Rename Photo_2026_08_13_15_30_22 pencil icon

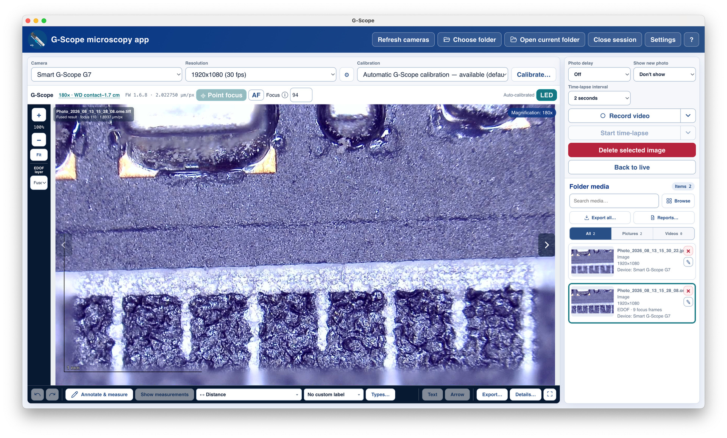pos(688,262)
